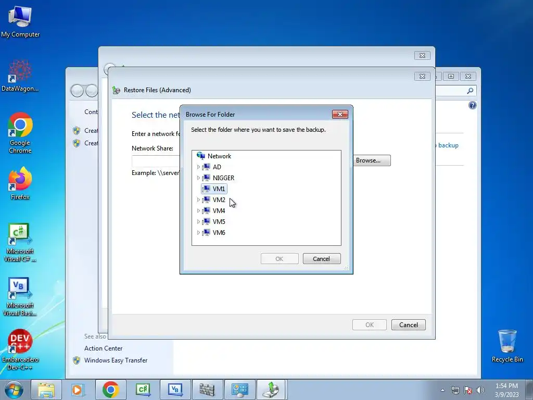533x400 pixels.
Task: Switch to Visual Basic on the taskbar
Action: click(175, 390)
